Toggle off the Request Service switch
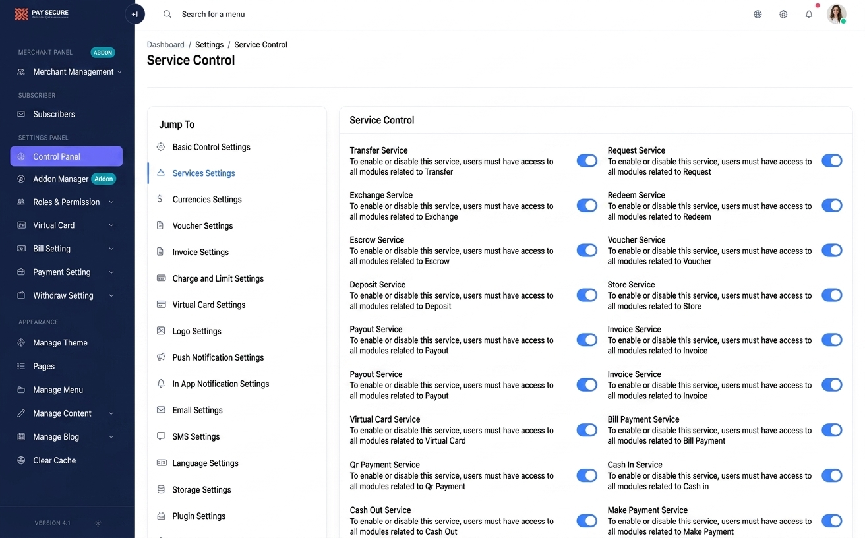 tap(832, 161)
